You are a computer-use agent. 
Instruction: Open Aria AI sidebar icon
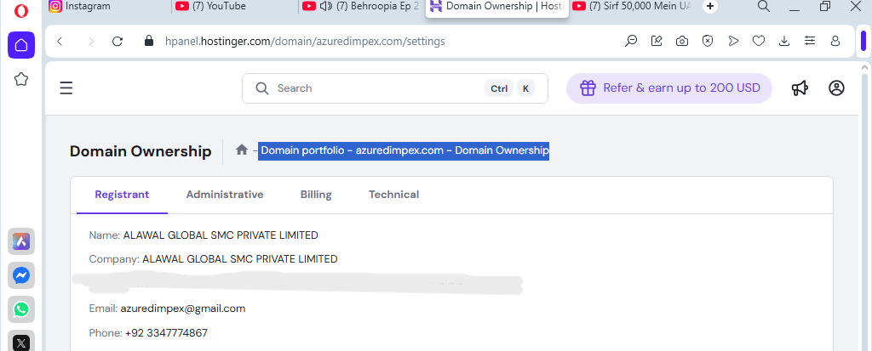tap(21, 241)
